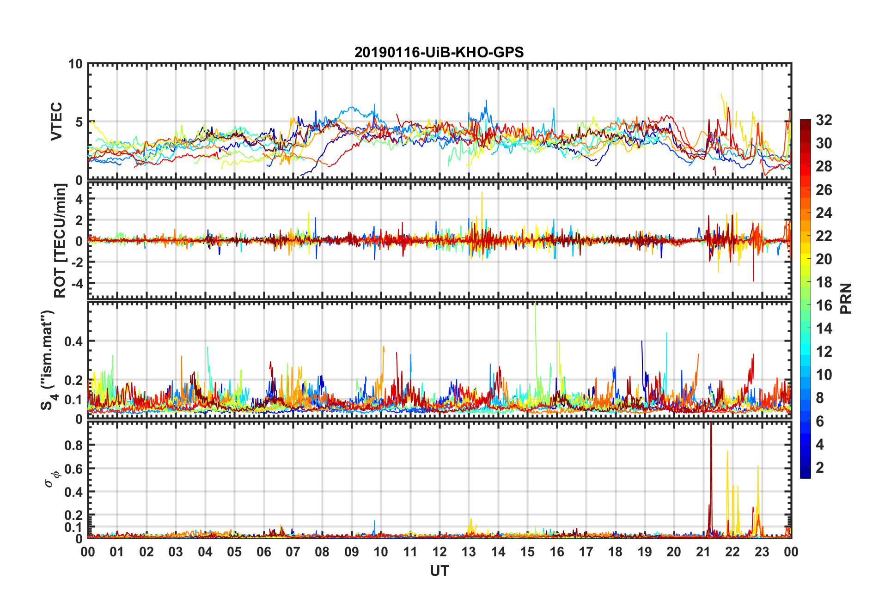This screenshot has height=597, width=879.
Task: Select colorbar tick value 18
Action: [x=824, y=282]
